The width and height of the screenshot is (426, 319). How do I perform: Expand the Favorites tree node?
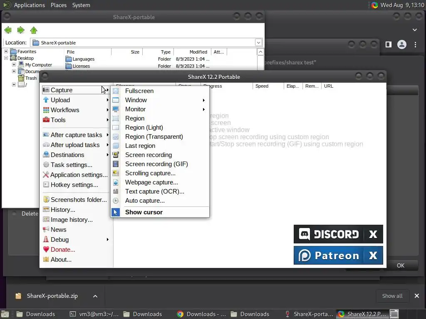tap(6, 51)
